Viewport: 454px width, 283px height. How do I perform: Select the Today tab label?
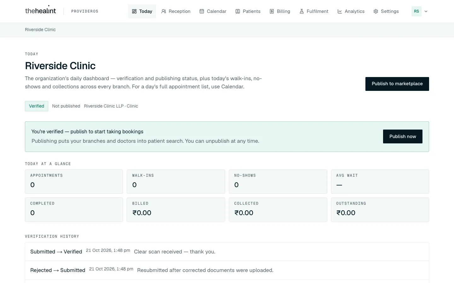146,11
